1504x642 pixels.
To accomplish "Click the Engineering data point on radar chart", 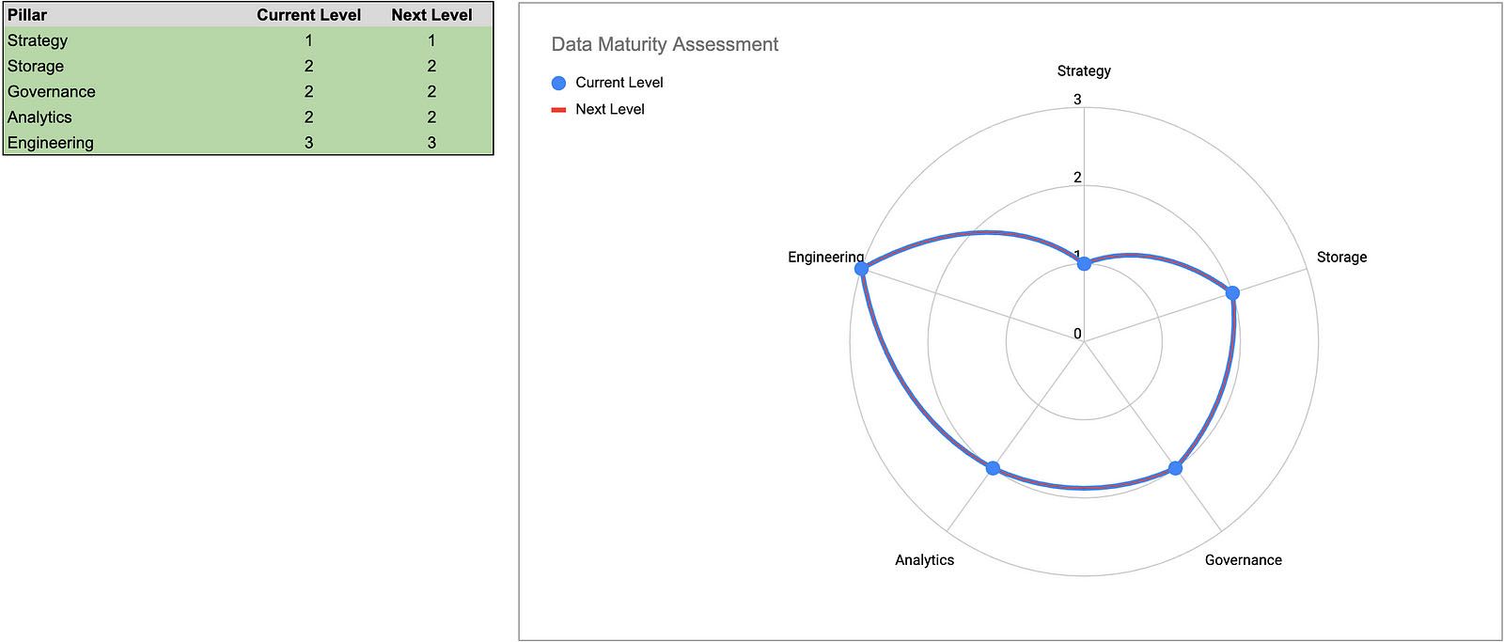I will [x=862, y=269].
